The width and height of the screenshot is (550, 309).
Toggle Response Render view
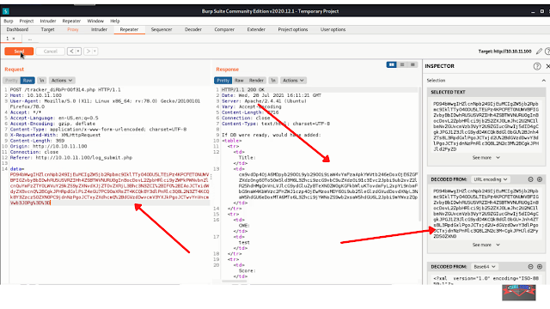point(256,80)
